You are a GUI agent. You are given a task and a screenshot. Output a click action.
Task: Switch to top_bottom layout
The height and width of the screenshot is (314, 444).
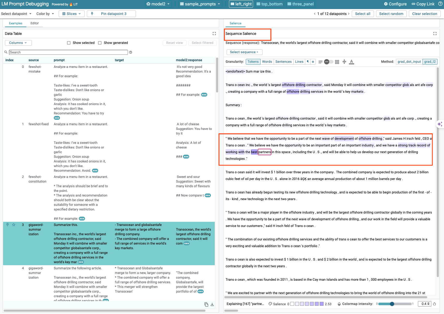pos(269,4)
